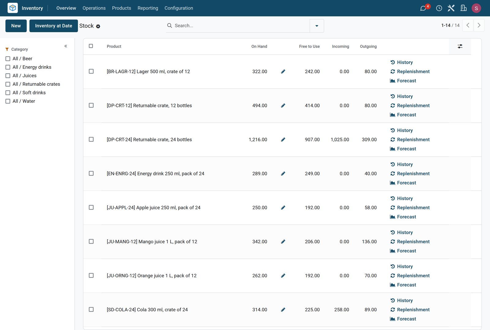Open the Overview menu
This screenshot has width=490, height=330.
pyautogui.click(x=66, y=8)
